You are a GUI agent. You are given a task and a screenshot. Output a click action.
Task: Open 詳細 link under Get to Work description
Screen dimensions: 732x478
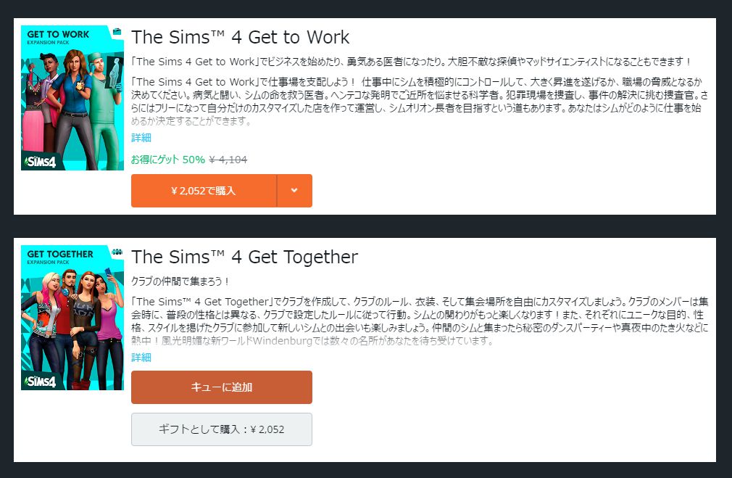pyautogui.click(x=141, y=138)
